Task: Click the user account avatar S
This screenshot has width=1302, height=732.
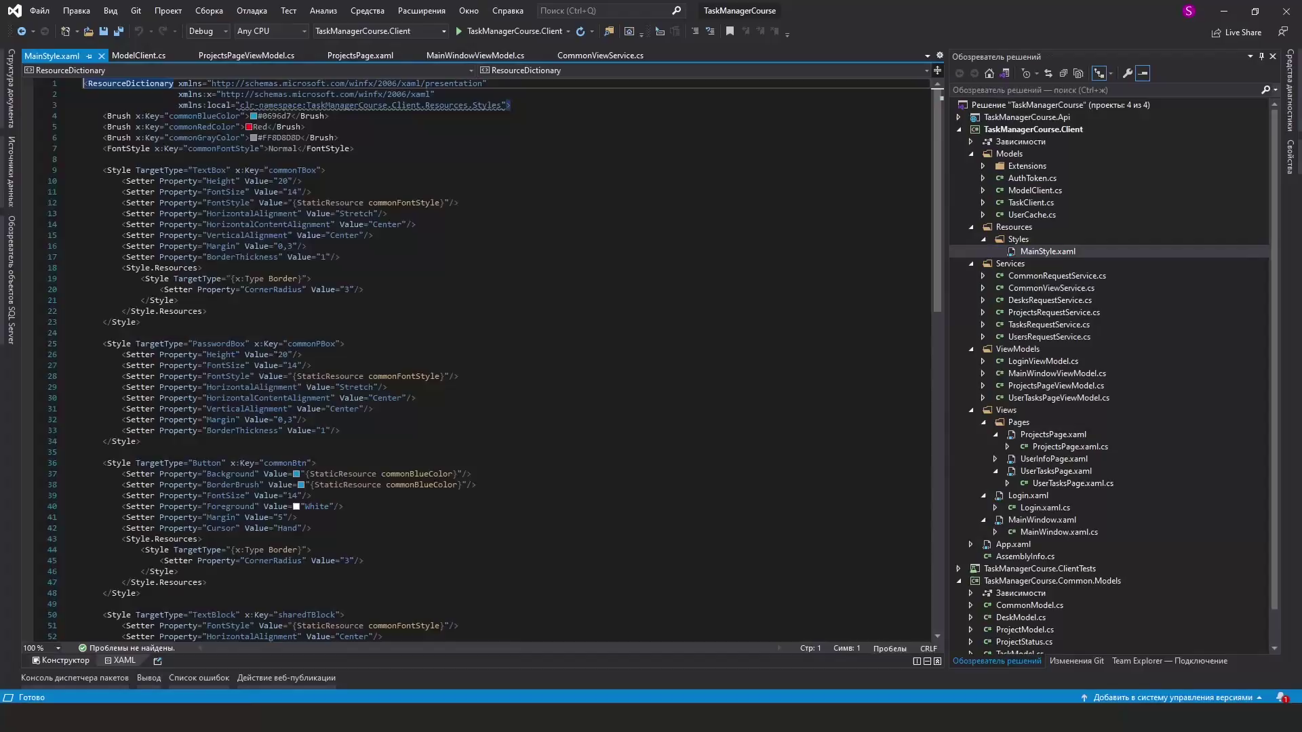Action: [1188, 11]
